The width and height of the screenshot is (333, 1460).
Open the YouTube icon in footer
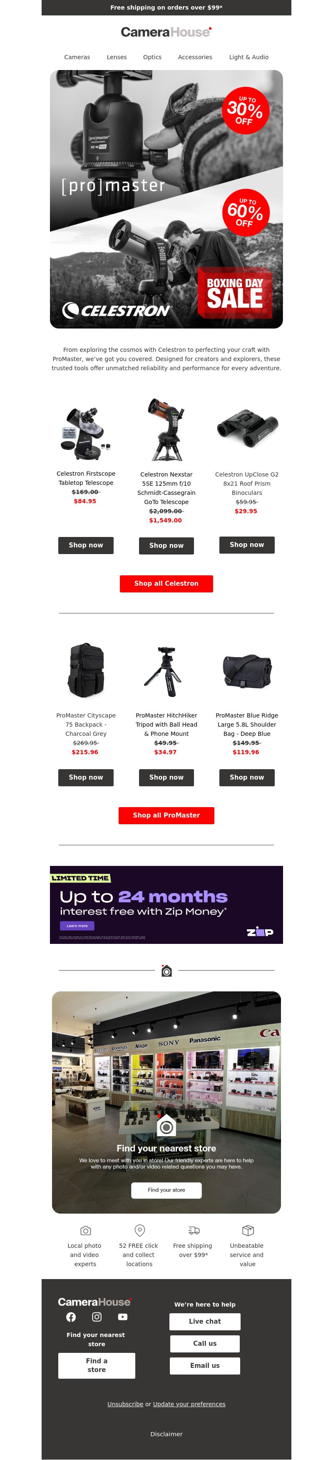[123, 1317]
